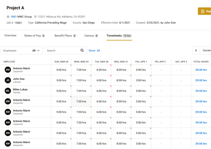
Task: Click the building icon beside 1001
Action: (x=8, y=16)
